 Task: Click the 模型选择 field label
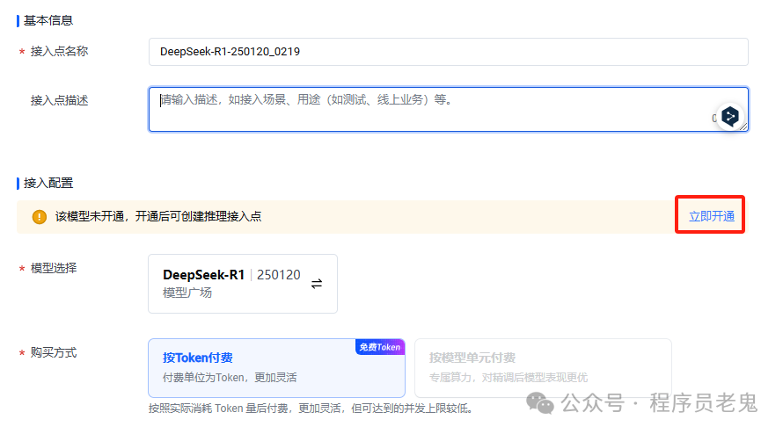point(54,268)
